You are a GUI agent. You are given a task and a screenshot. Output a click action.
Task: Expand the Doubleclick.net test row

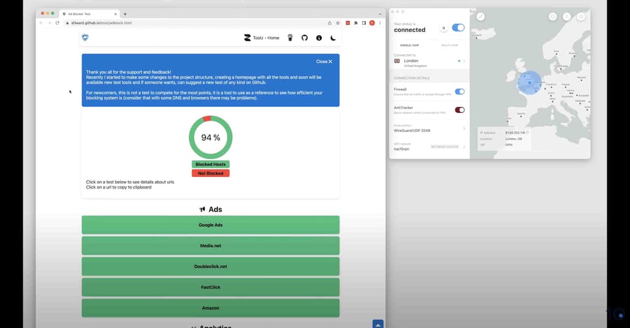210,267
